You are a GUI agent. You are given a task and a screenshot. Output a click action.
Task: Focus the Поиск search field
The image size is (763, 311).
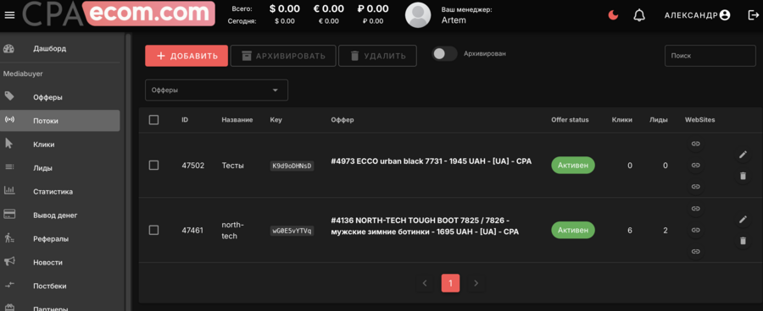(710, 56)
